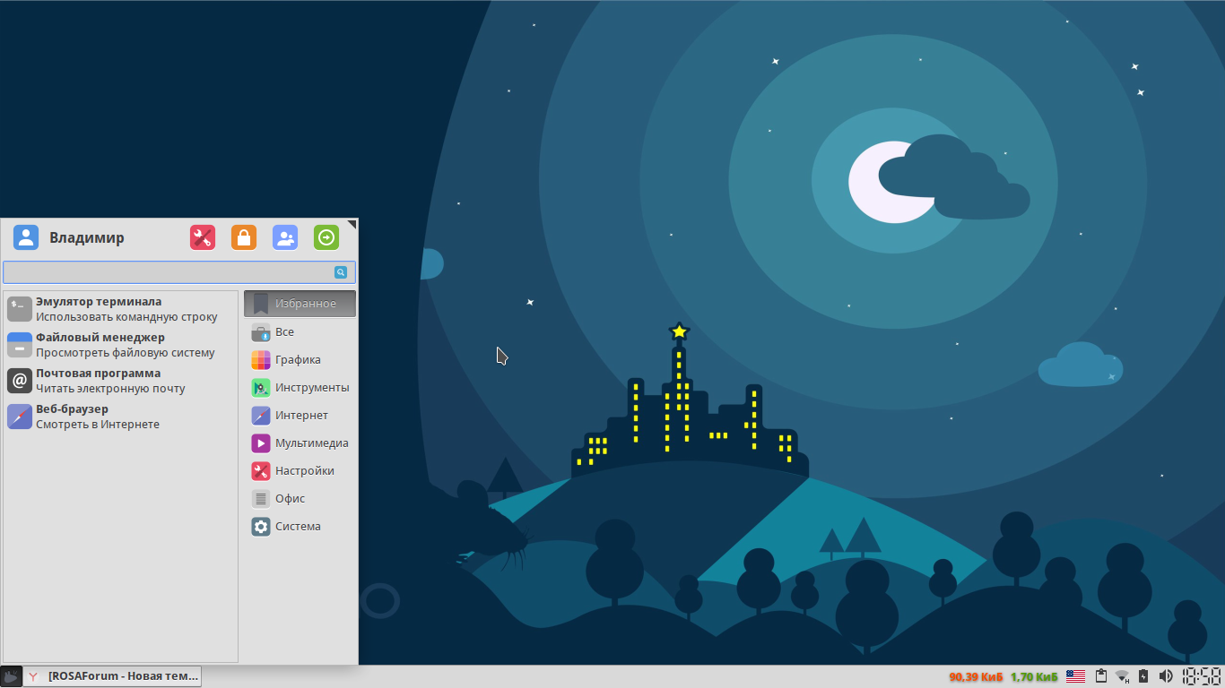
Task: Click the Whisker menu button on the taskbar
Action: (x=11, y=676)
